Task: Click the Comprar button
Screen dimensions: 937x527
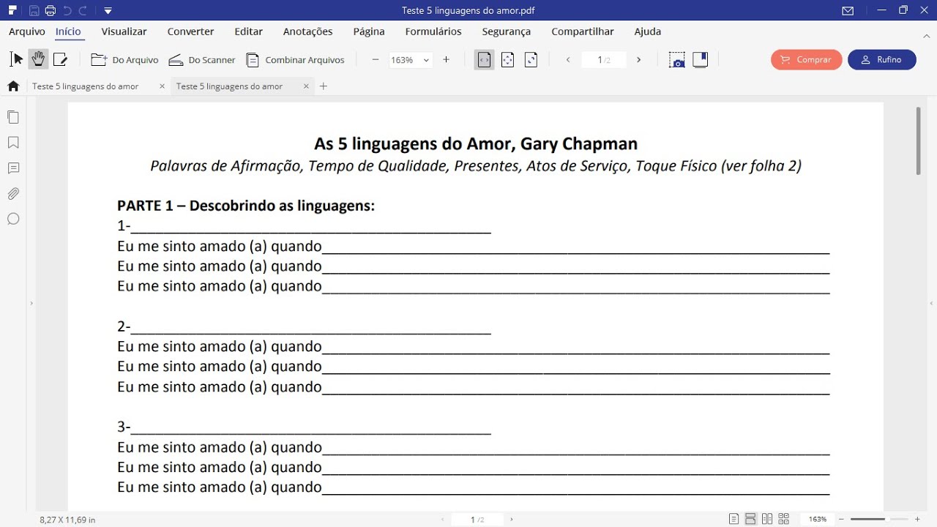Action: tap(807, 60)
